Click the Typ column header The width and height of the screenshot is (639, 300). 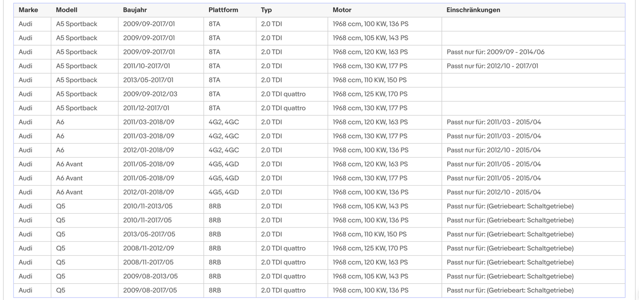[x=266, y=10]
